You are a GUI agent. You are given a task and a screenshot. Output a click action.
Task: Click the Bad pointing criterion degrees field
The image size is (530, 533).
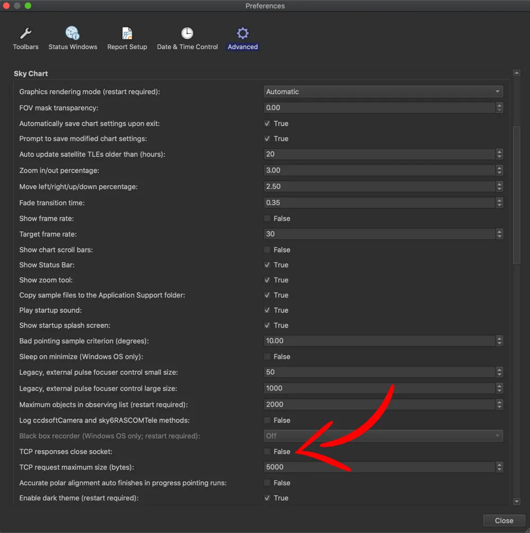tap(379, 341)
